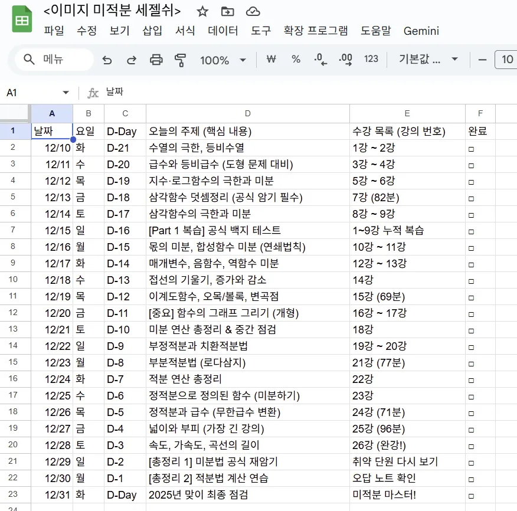Click the search magnifier in the menu box
This screenshot has width=517, height=511.
(29, 60)
